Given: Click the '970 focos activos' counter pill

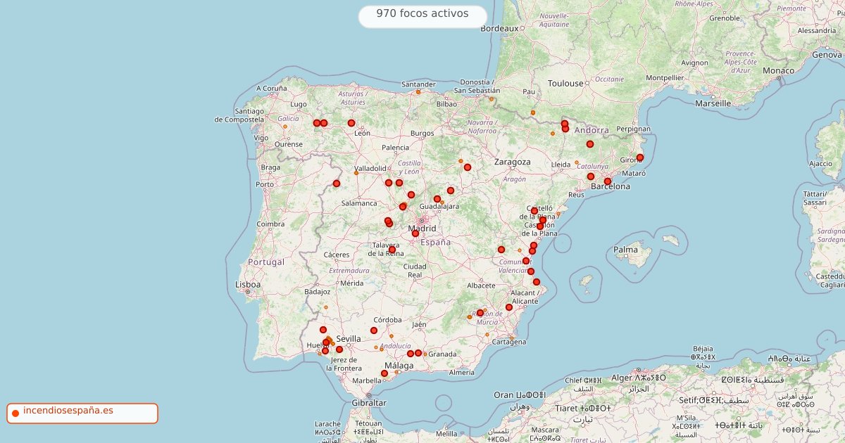Looking at the screenshot, I should coord(423,16).
